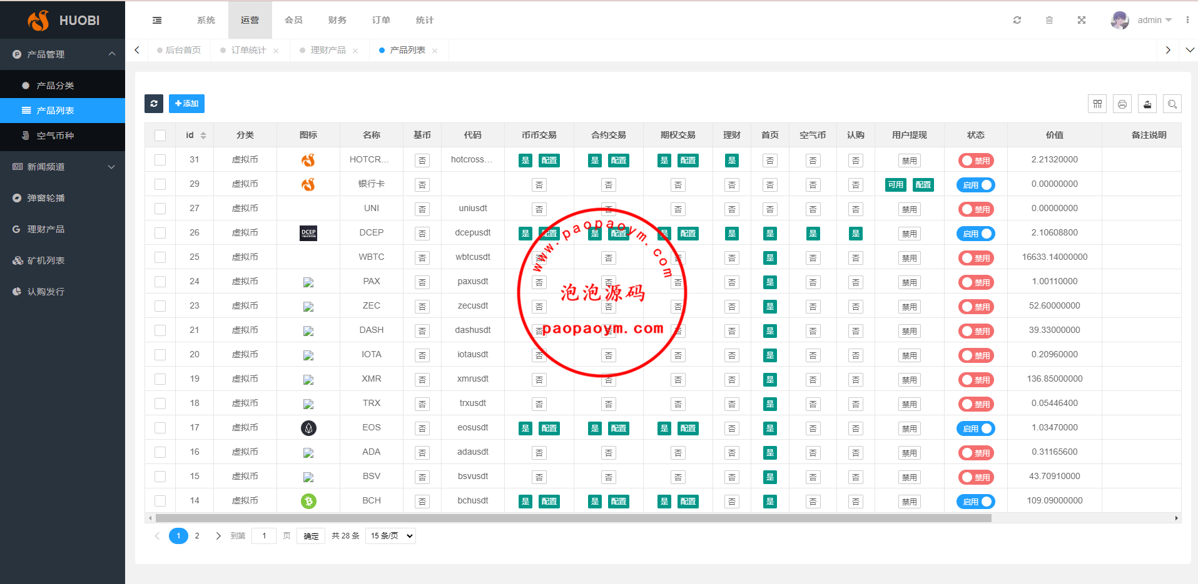Open 产品分类 in sidebar

point(63,86)
